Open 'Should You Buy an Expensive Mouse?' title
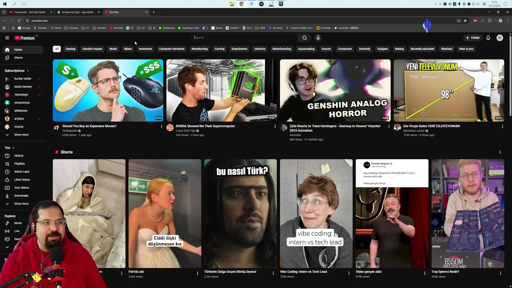Screen dimensions: 512x288 click(x=89, y=126)
